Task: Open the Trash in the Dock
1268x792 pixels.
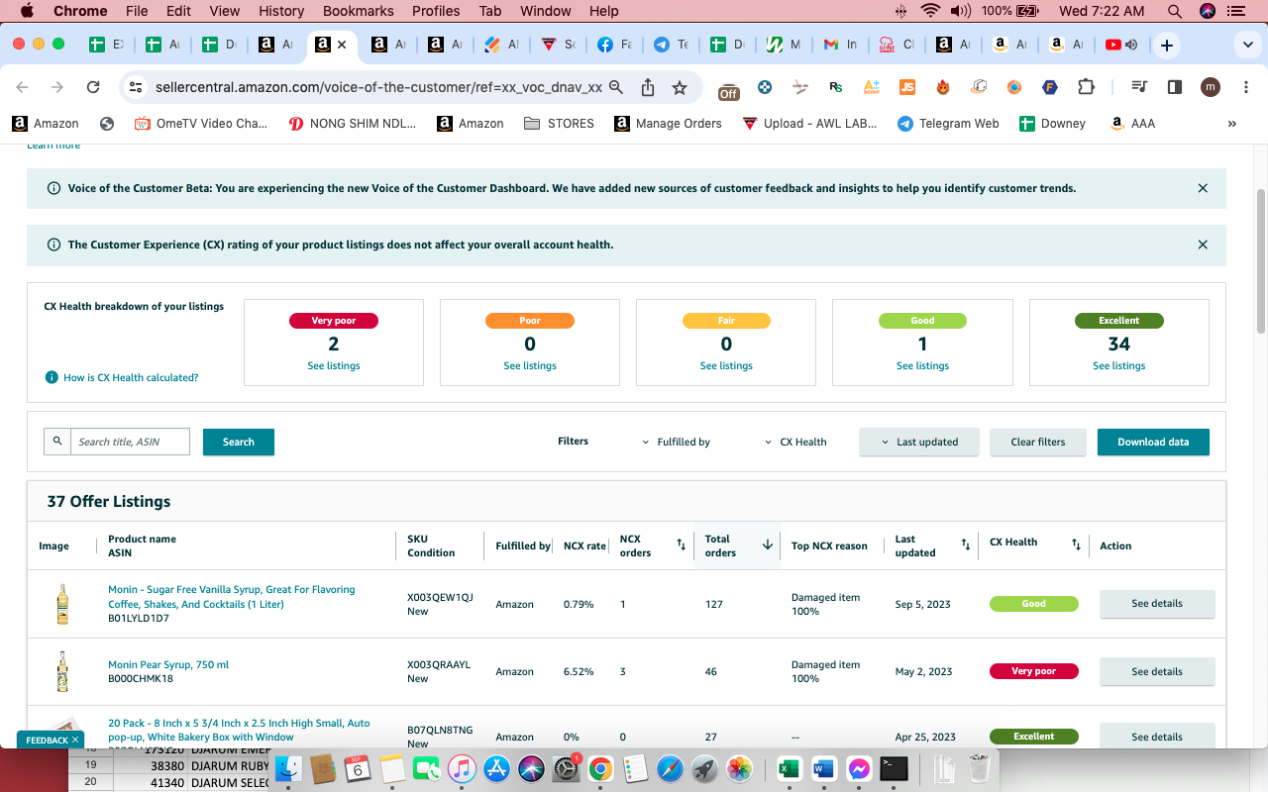Action: (980, 768)
